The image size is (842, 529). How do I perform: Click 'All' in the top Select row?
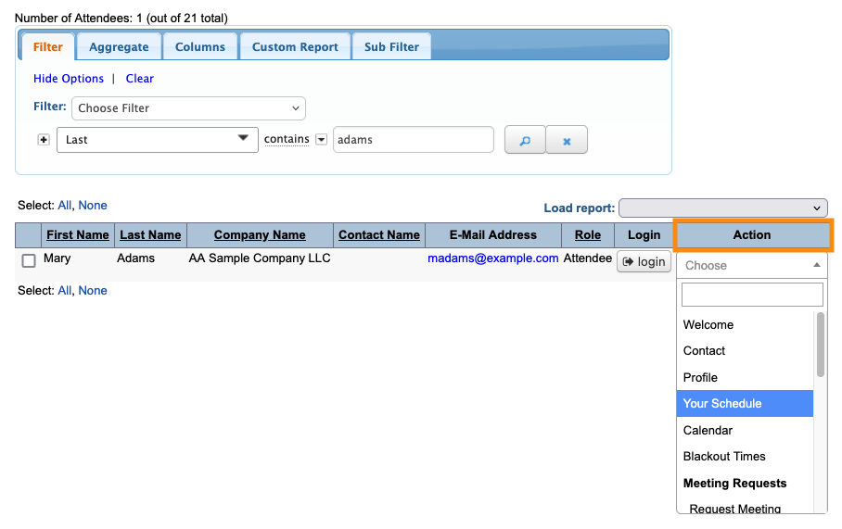click(64, 205)
